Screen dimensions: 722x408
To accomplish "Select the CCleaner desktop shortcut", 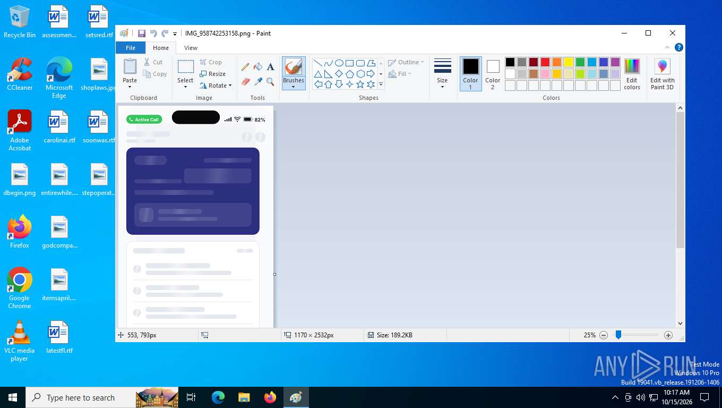I will click(x=20, y=74).
